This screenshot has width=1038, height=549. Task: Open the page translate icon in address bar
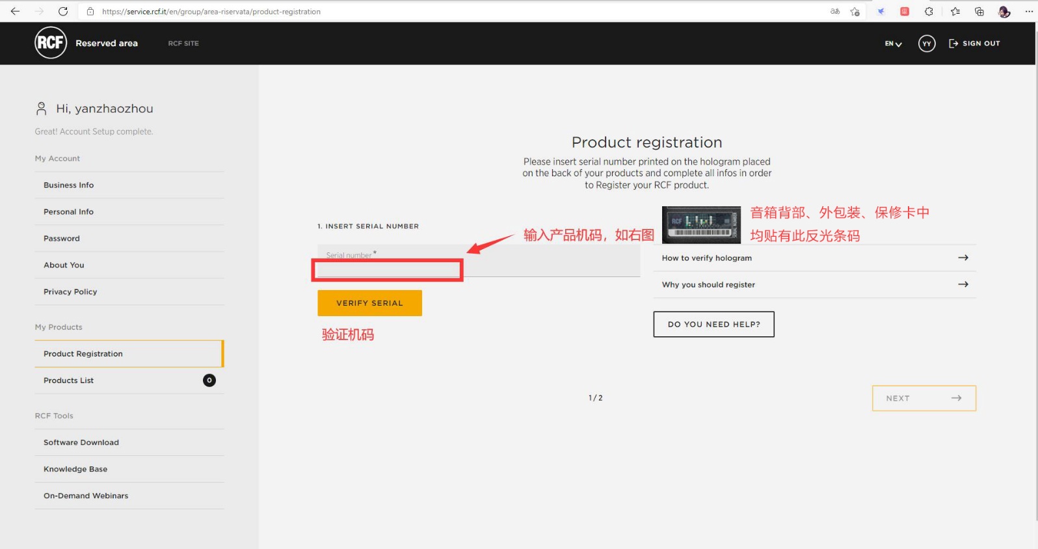point(835,11)
